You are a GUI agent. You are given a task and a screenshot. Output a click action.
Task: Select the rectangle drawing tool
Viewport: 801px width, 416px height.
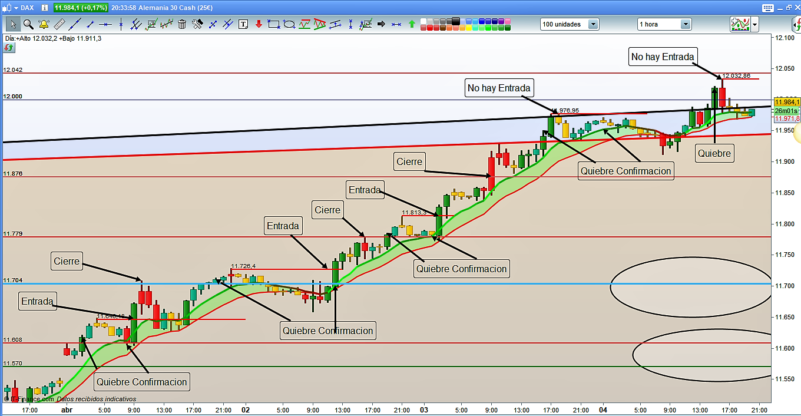click(x=274, y=24)
